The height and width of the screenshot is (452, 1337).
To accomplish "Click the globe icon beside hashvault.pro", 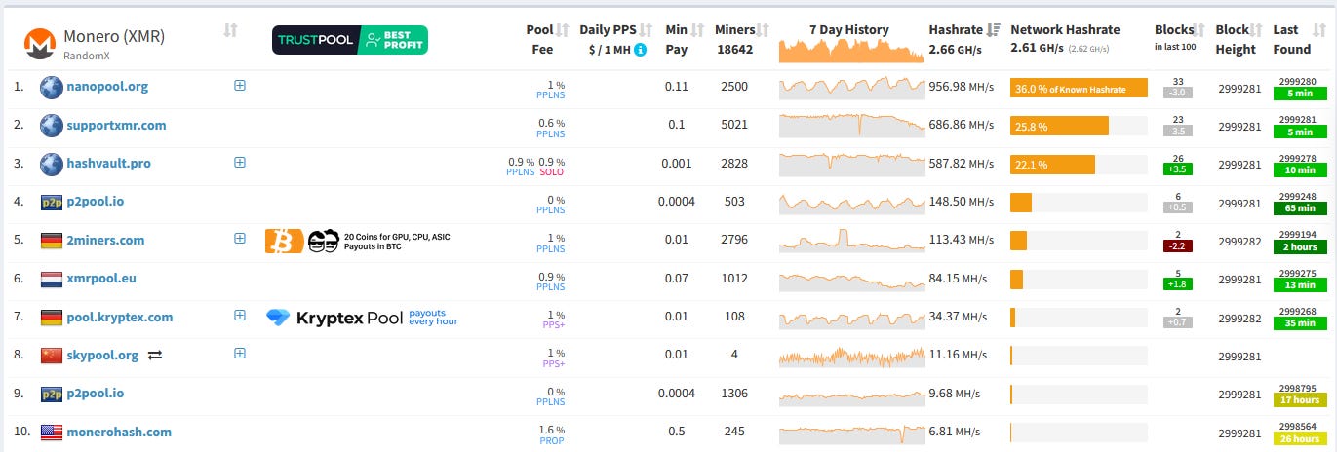I will click(51, 164).
